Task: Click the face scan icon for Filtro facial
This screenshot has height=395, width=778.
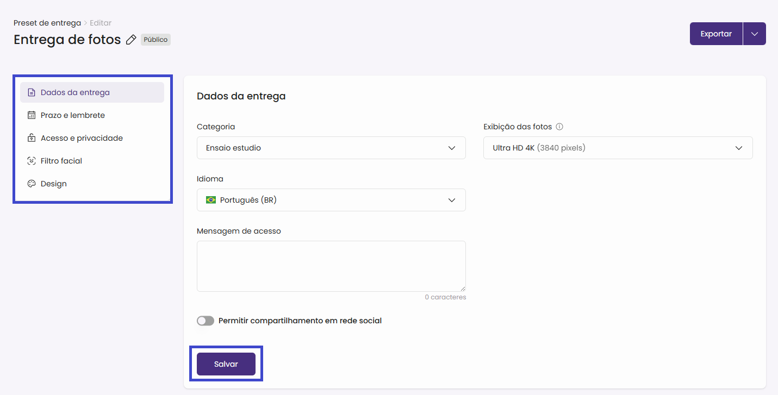Action: coord(32,161)
